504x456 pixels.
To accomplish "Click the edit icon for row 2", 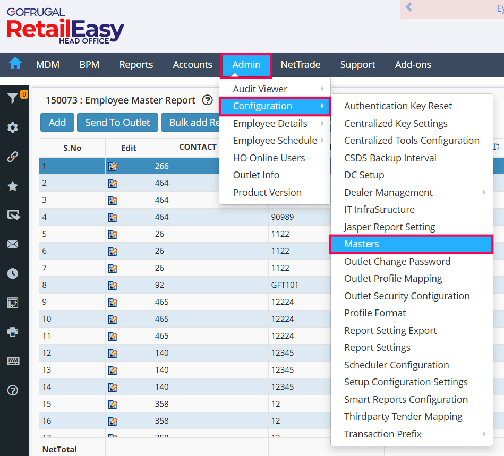I will [113, 184].
